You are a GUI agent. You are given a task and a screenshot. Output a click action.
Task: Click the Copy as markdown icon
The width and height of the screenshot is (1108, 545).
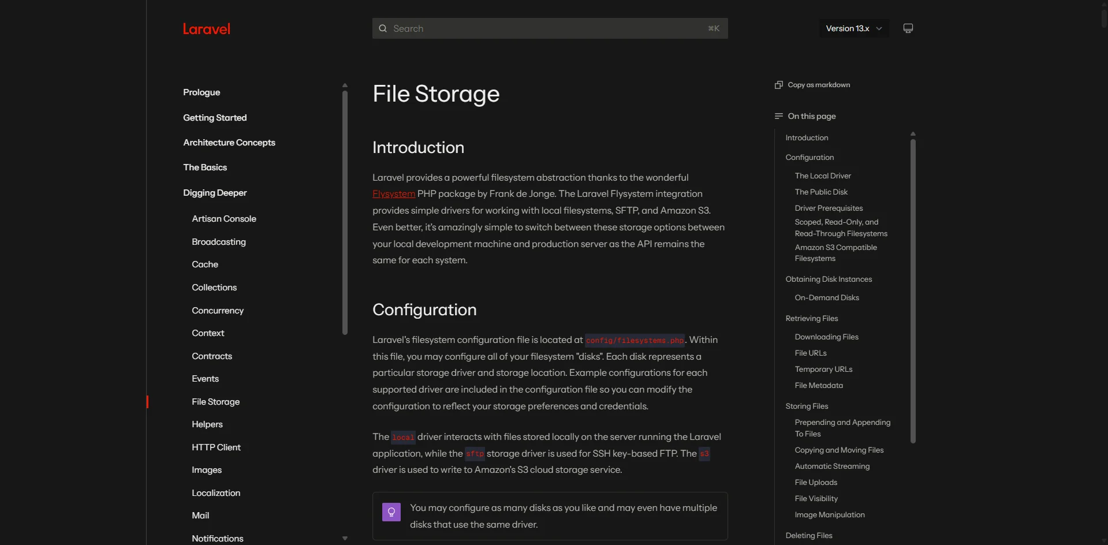(779, 85)
